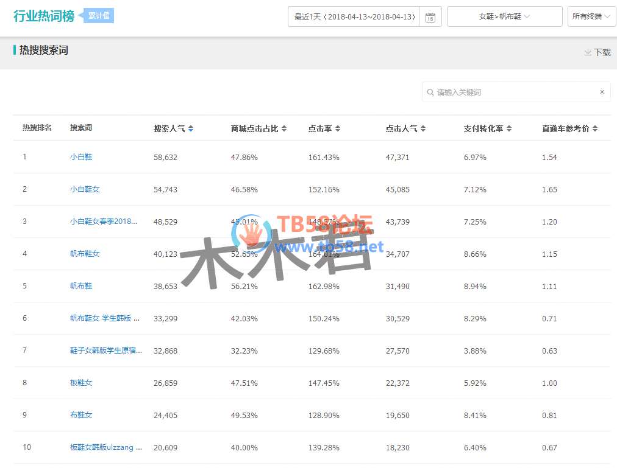Open the 帆布鞋女 keyword link
Viewport: 617px width, 468px height.
(x=85, y=254)
